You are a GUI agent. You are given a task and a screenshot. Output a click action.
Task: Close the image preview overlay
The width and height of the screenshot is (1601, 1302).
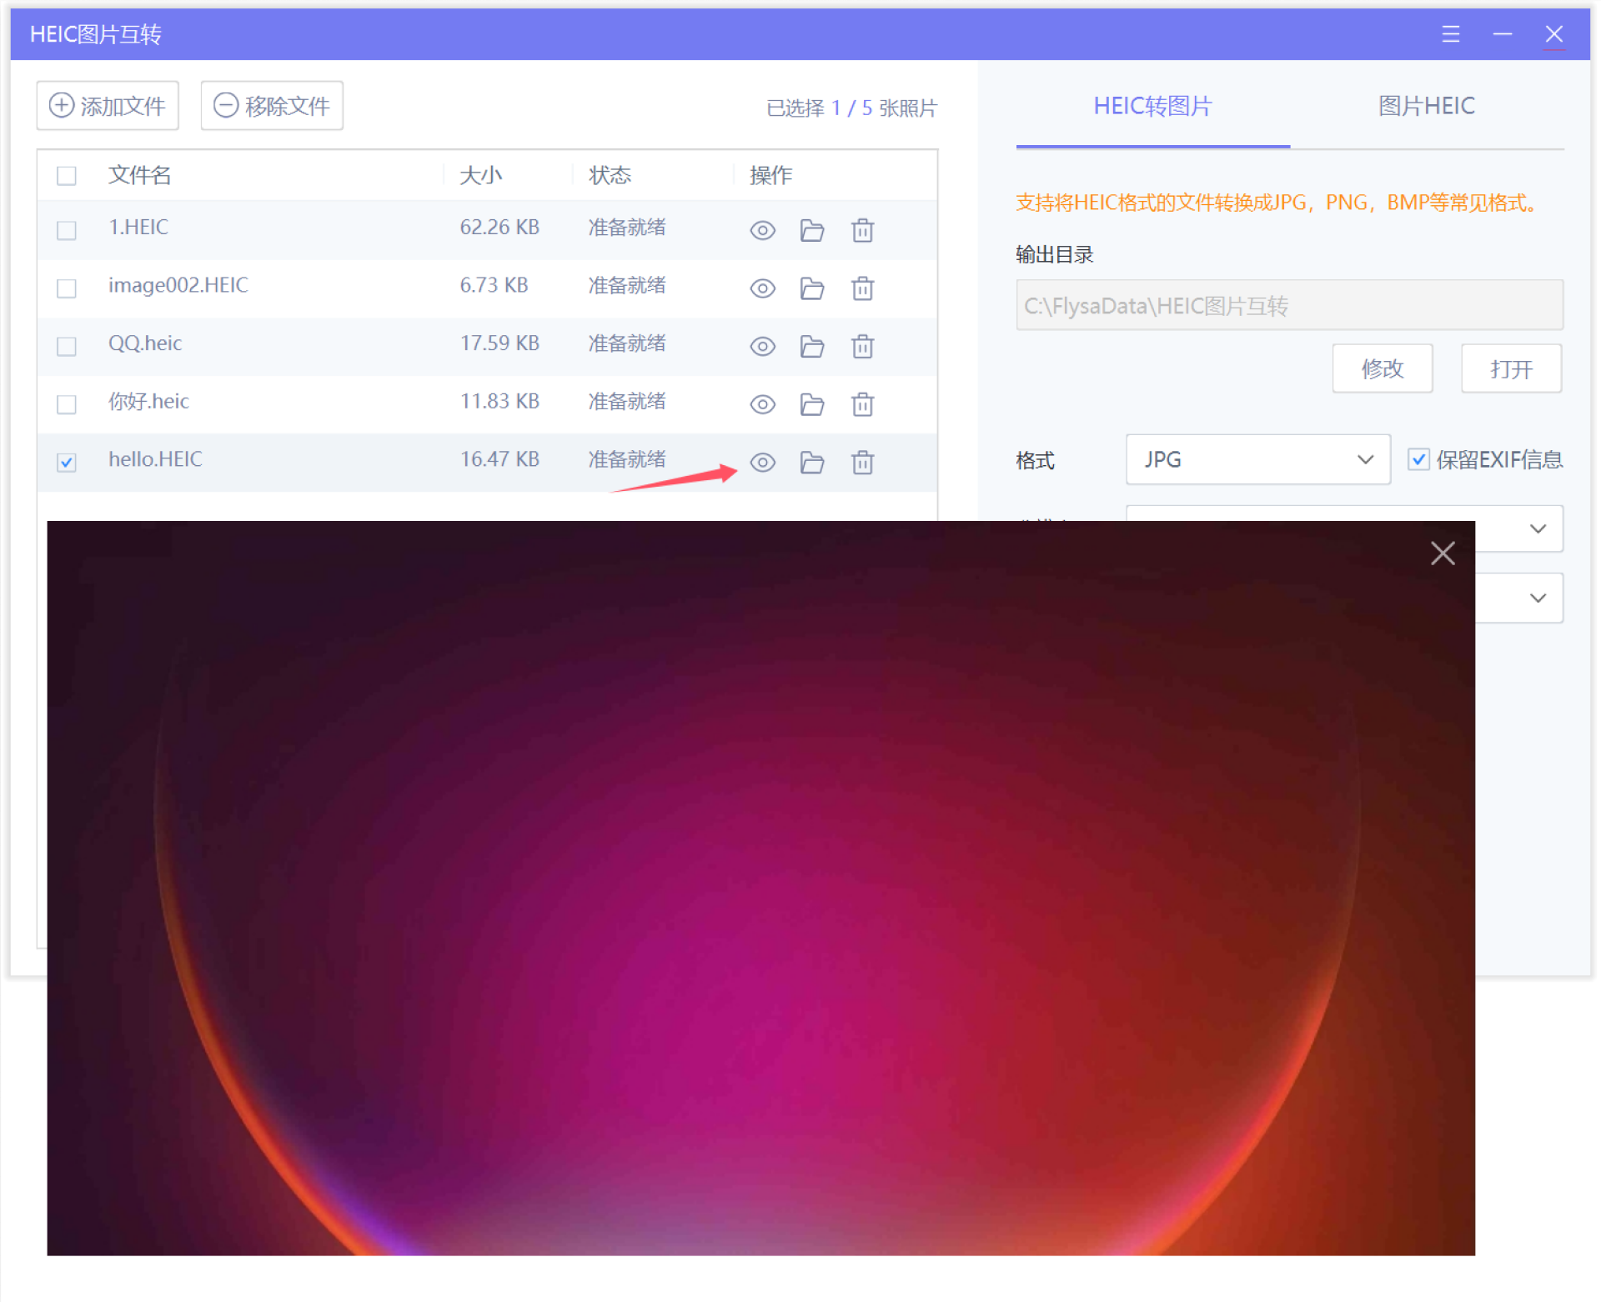click(x=1442, y=553)
